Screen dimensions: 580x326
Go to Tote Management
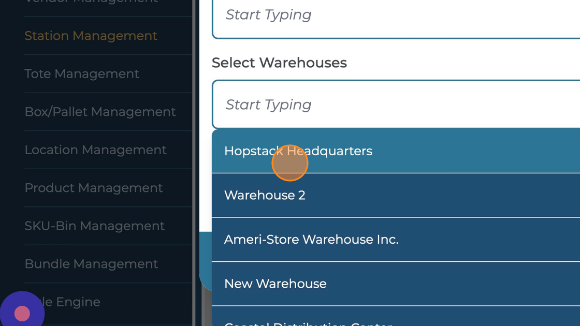[x=82, y=74]
